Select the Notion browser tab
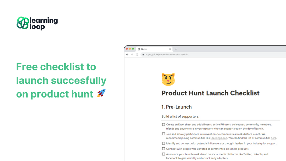The width and height of the screenshot is (286, 161). (154, 49)
